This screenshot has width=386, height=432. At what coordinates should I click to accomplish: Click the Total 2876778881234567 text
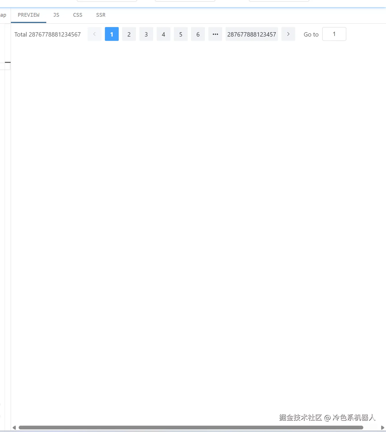click(47, 35)
